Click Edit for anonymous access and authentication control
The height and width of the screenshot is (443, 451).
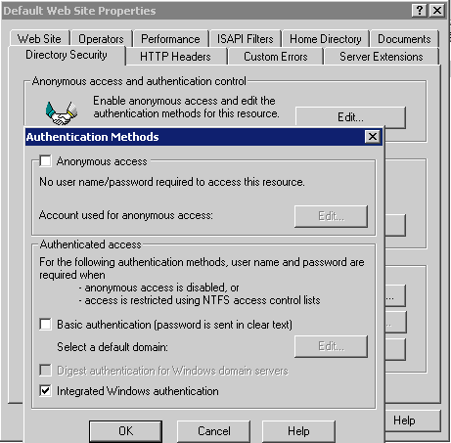tap(350, 116)
